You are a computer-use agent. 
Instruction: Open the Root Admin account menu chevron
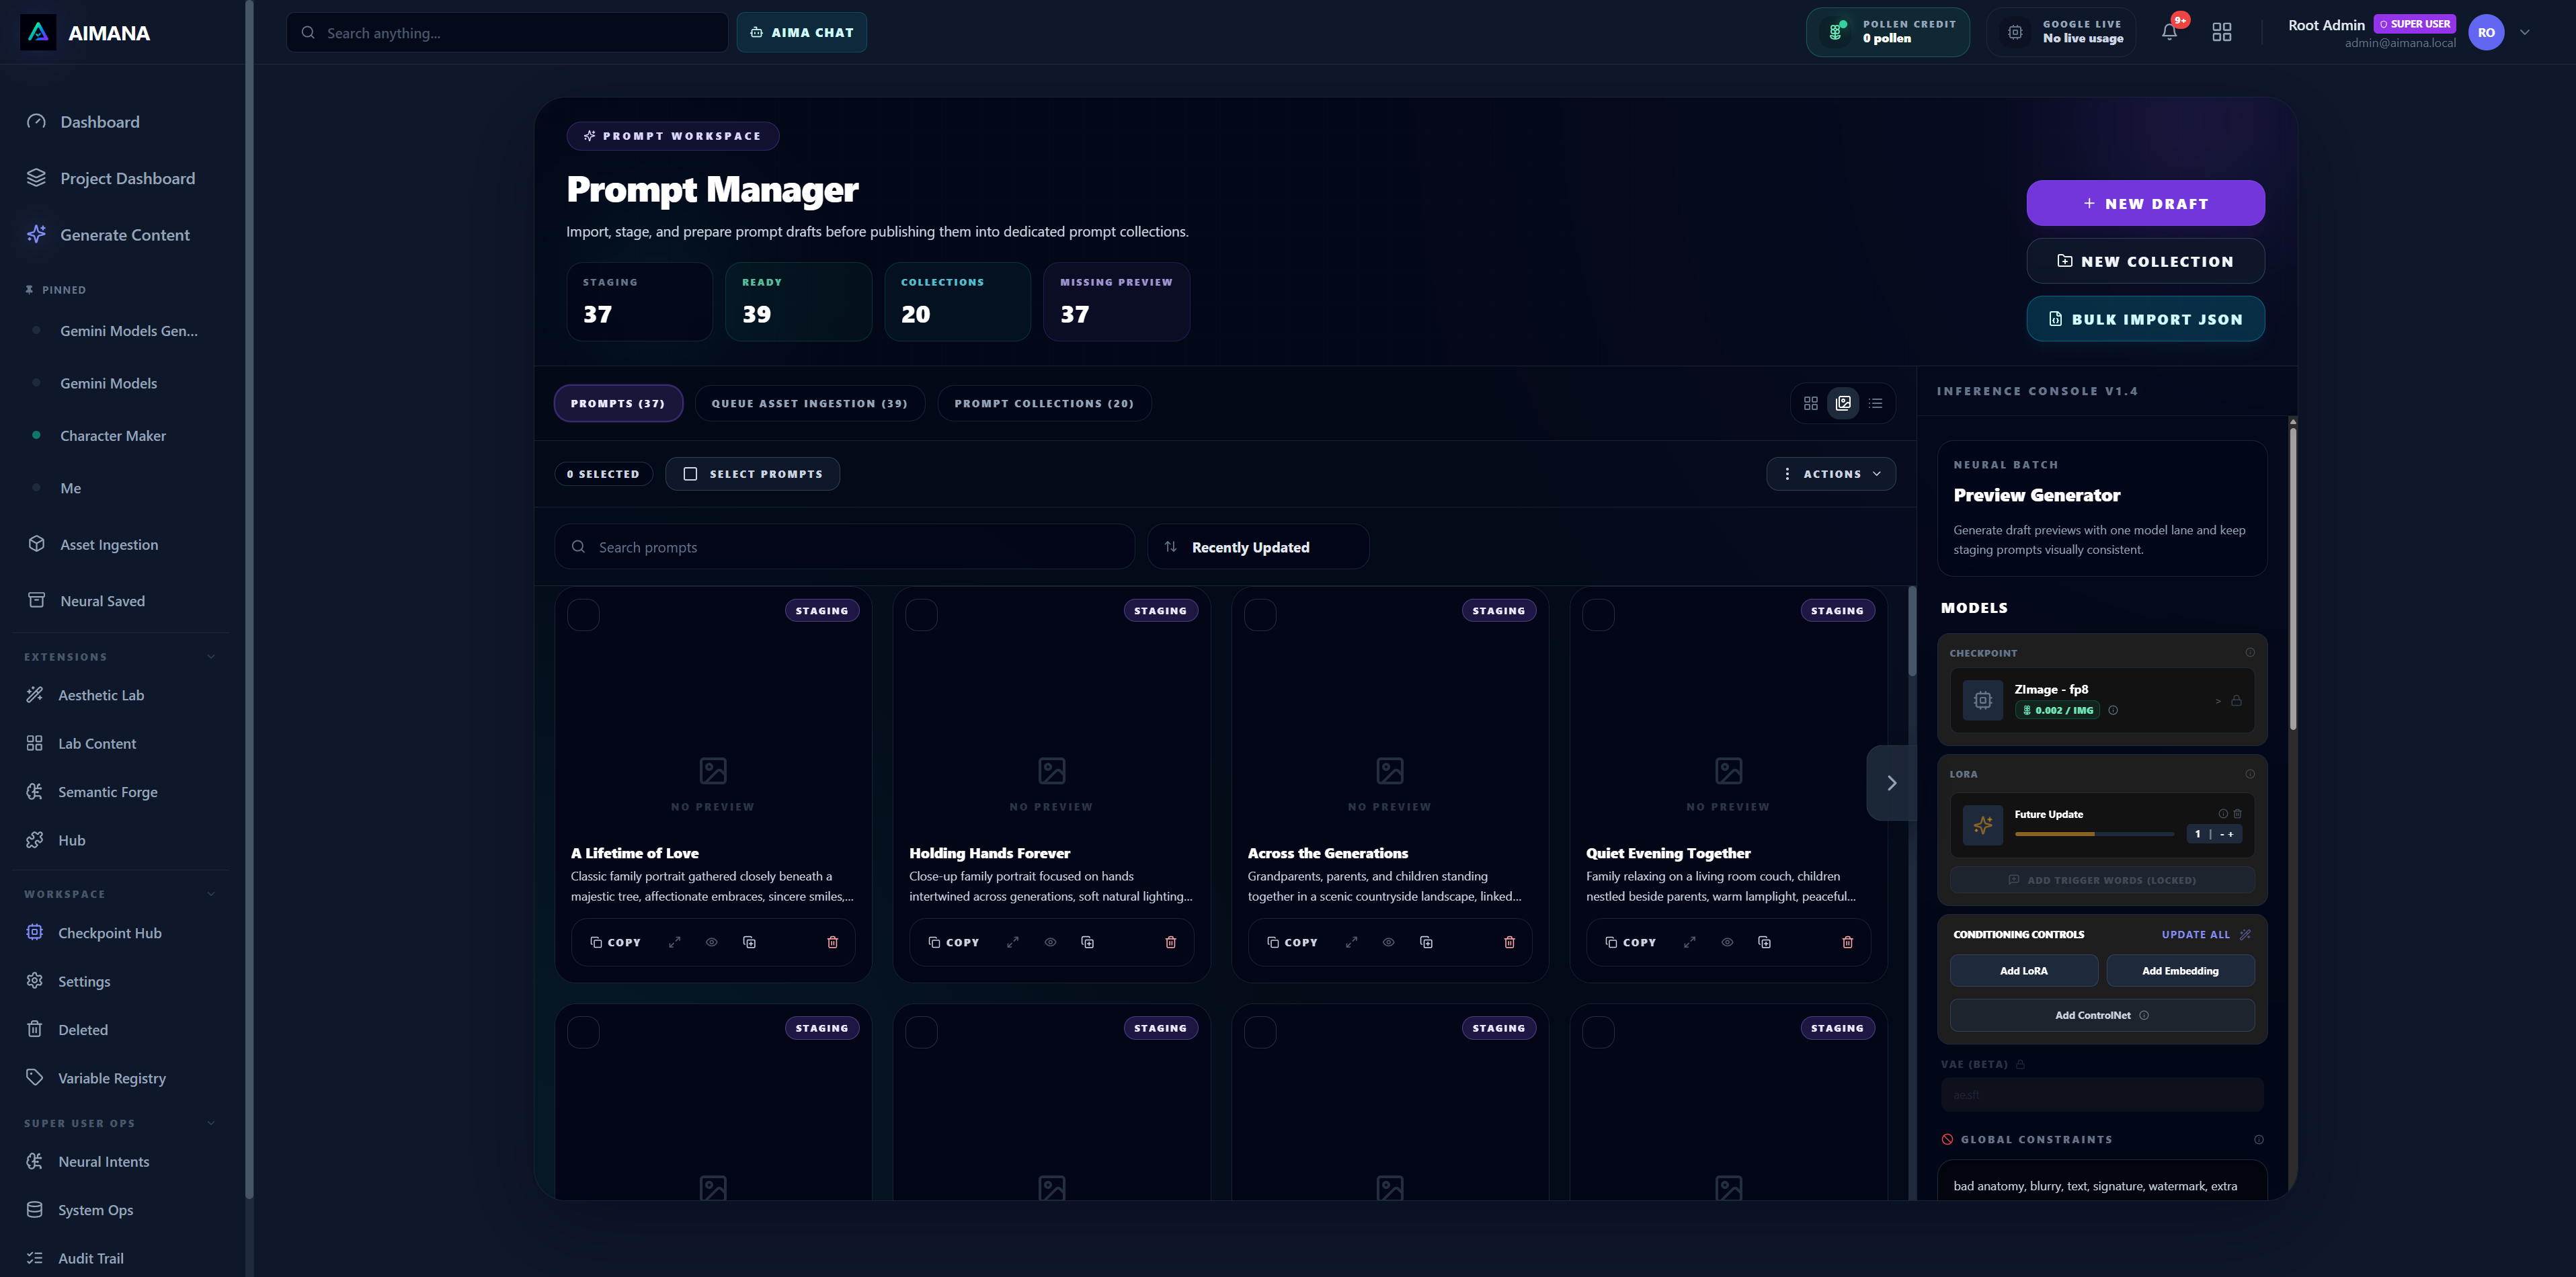2525,32
